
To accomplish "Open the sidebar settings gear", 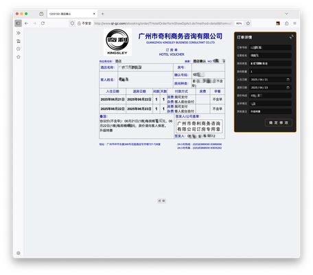I will point(19,253).
